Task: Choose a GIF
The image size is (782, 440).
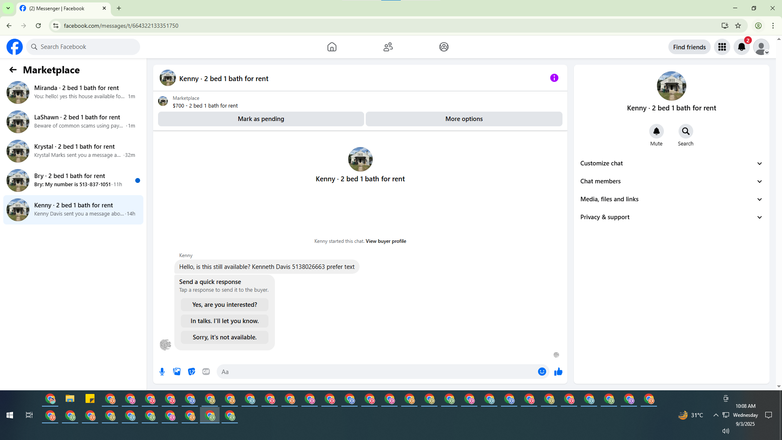Action: point(206,372)
